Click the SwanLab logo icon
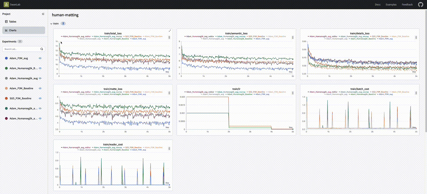 (x=6, y=4)
